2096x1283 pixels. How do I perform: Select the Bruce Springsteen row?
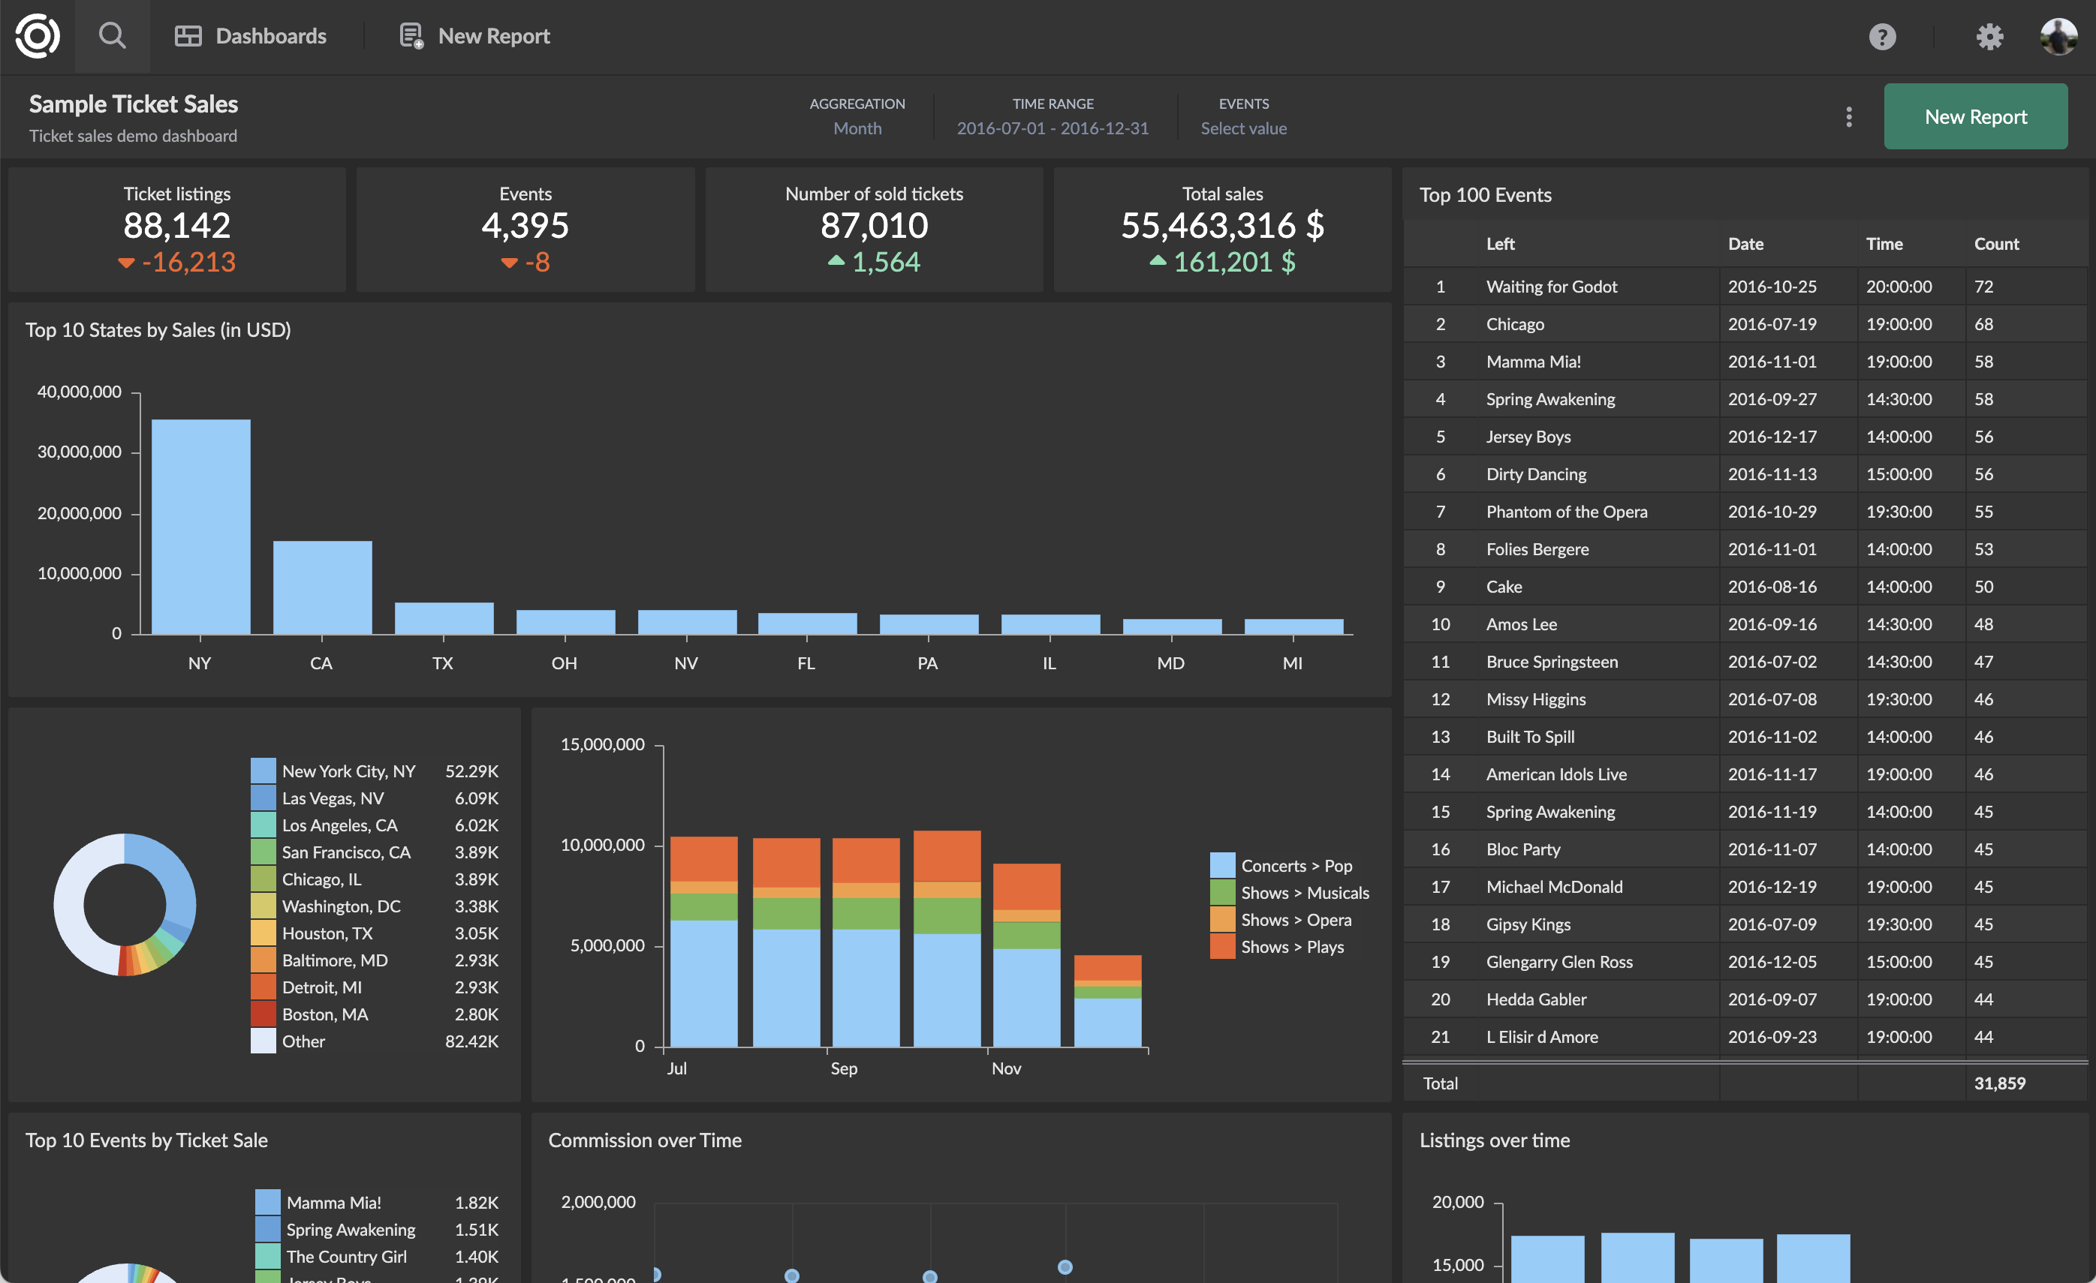1745,662
